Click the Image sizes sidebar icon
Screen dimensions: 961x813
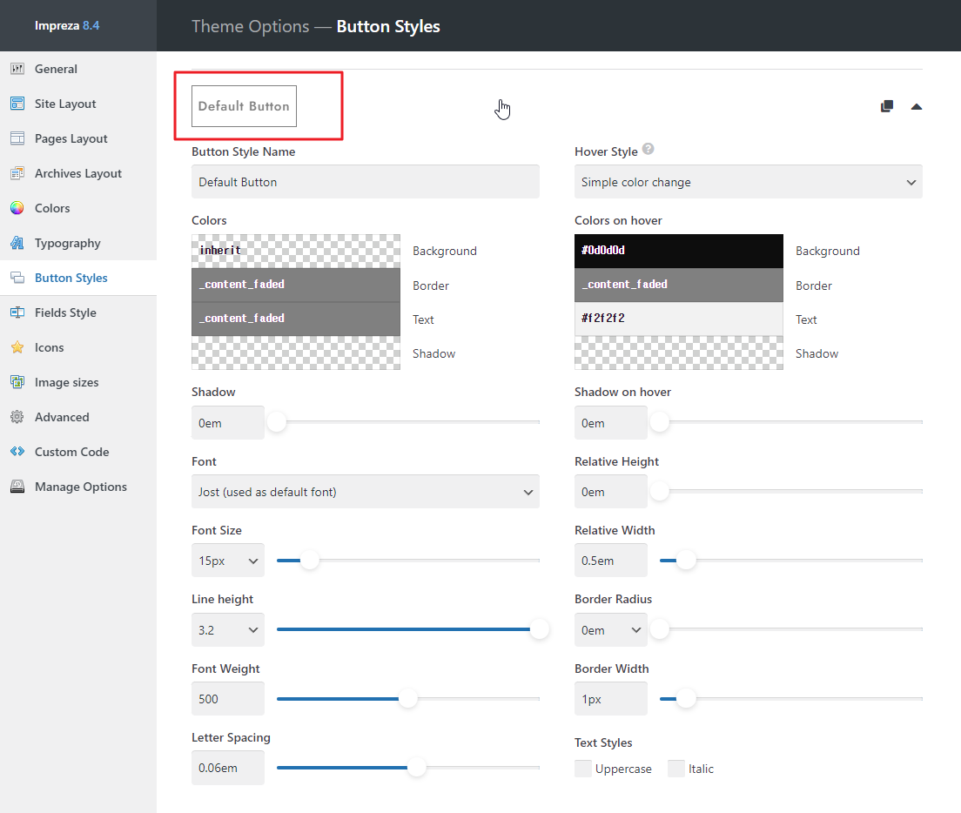click(x=17, y=382)
